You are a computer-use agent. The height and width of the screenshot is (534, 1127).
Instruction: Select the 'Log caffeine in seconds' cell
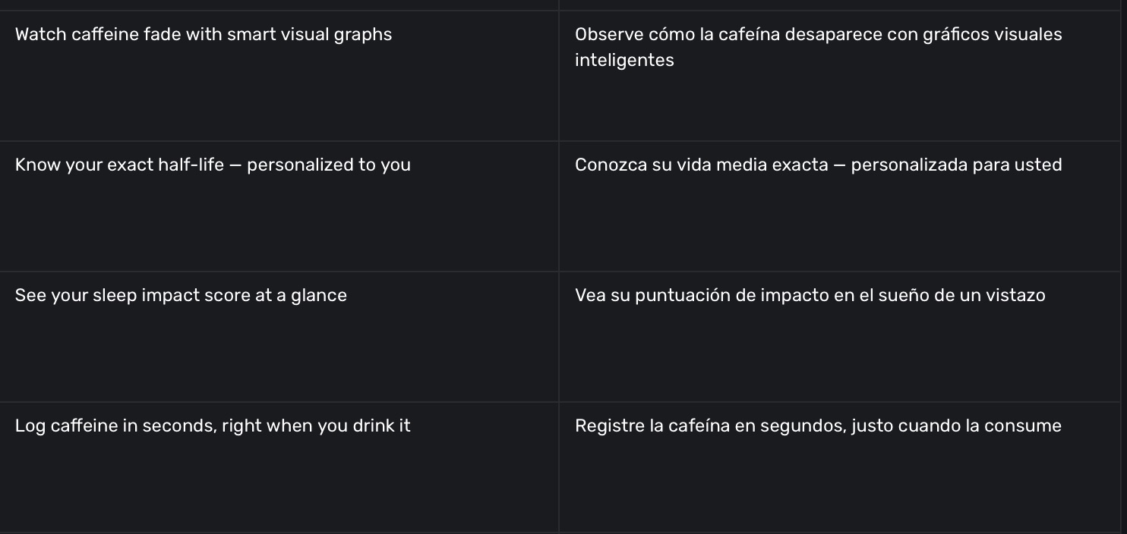213,426
